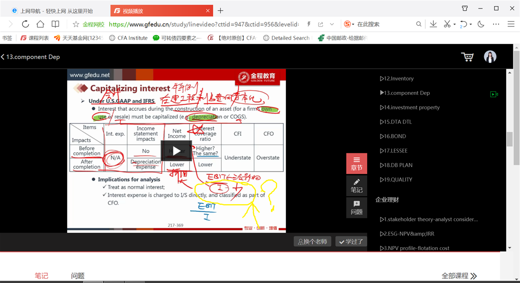
Task: Click the lightning speed-mode icon in address bar
Action: pos(309,24)
